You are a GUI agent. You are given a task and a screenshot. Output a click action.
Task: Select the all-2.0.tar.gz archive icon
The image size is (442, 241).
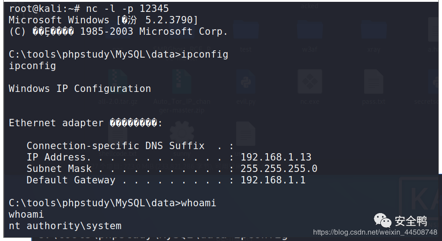tap(118, 81)
